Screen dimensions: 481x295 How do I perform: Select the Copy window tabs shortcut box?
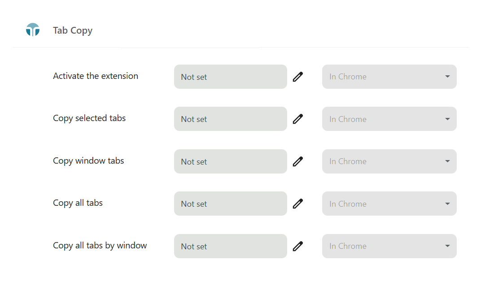(230, 161)
